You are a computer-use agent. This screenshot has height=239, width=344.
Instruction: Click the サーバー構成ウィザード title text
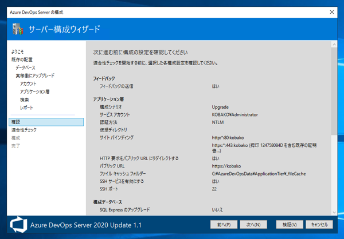point(64,29)
